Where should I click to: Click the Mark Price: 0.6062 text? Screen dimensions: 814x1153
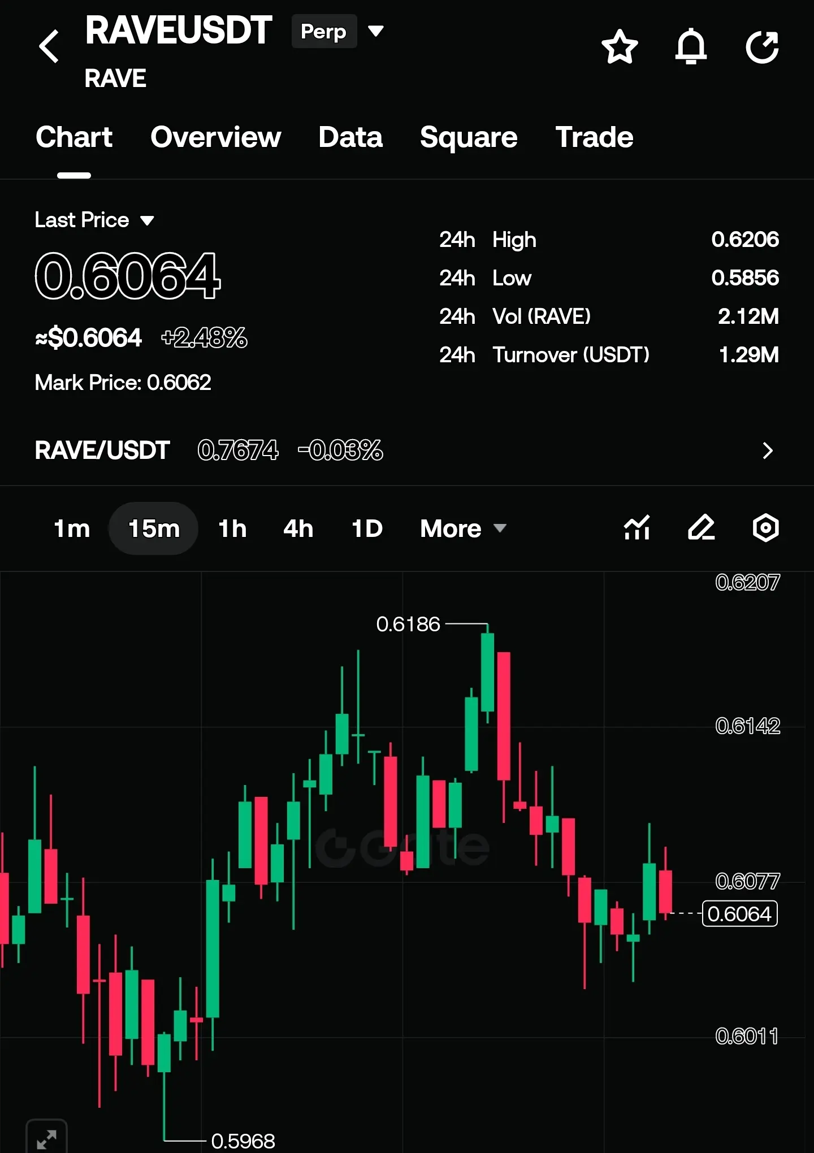point(123,383)
